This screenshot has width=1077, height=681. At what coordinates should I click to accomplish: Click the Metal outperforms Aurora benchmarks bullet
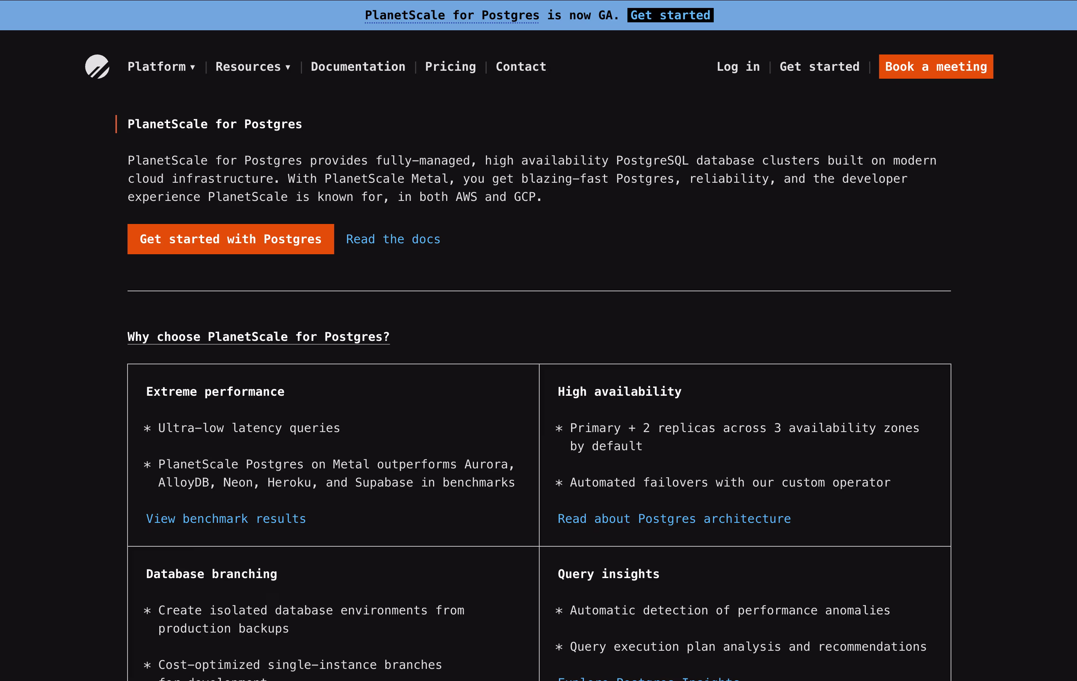click(x=336, y=474)
